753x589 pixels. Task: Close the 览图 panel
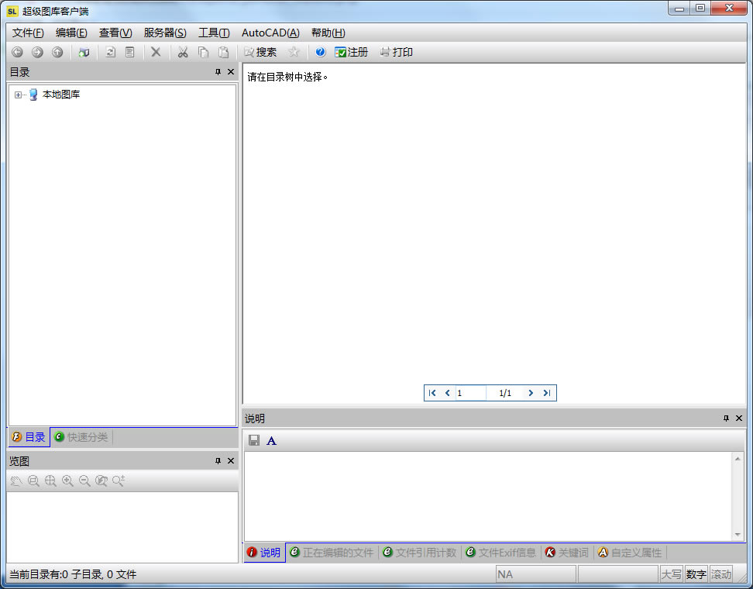(x=231, y=460)
